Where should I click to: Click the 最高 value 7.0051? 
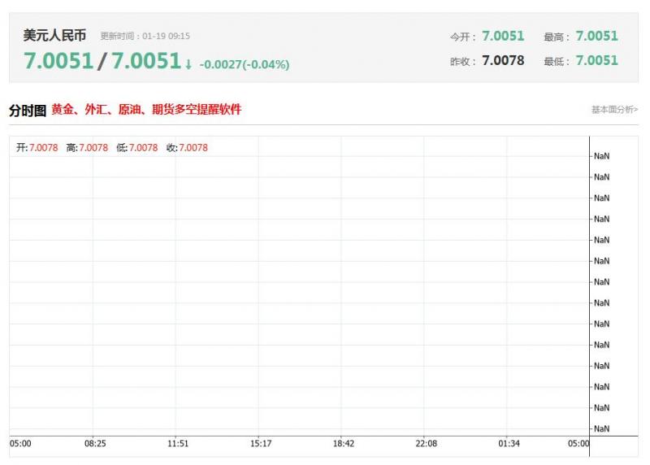pos(596,36)
